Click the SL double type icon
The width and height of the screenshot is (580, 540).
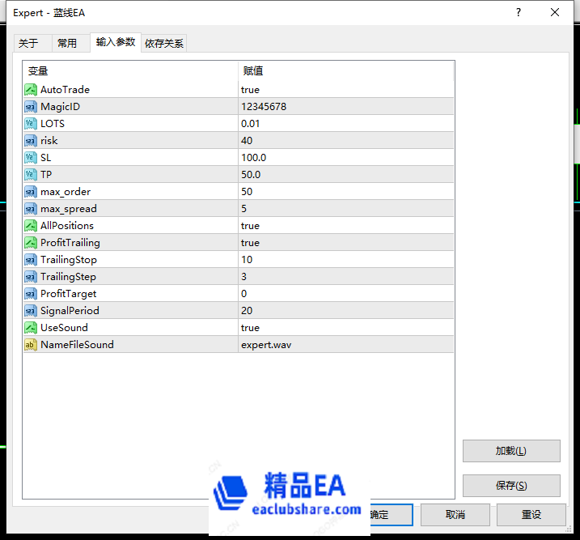31,158
